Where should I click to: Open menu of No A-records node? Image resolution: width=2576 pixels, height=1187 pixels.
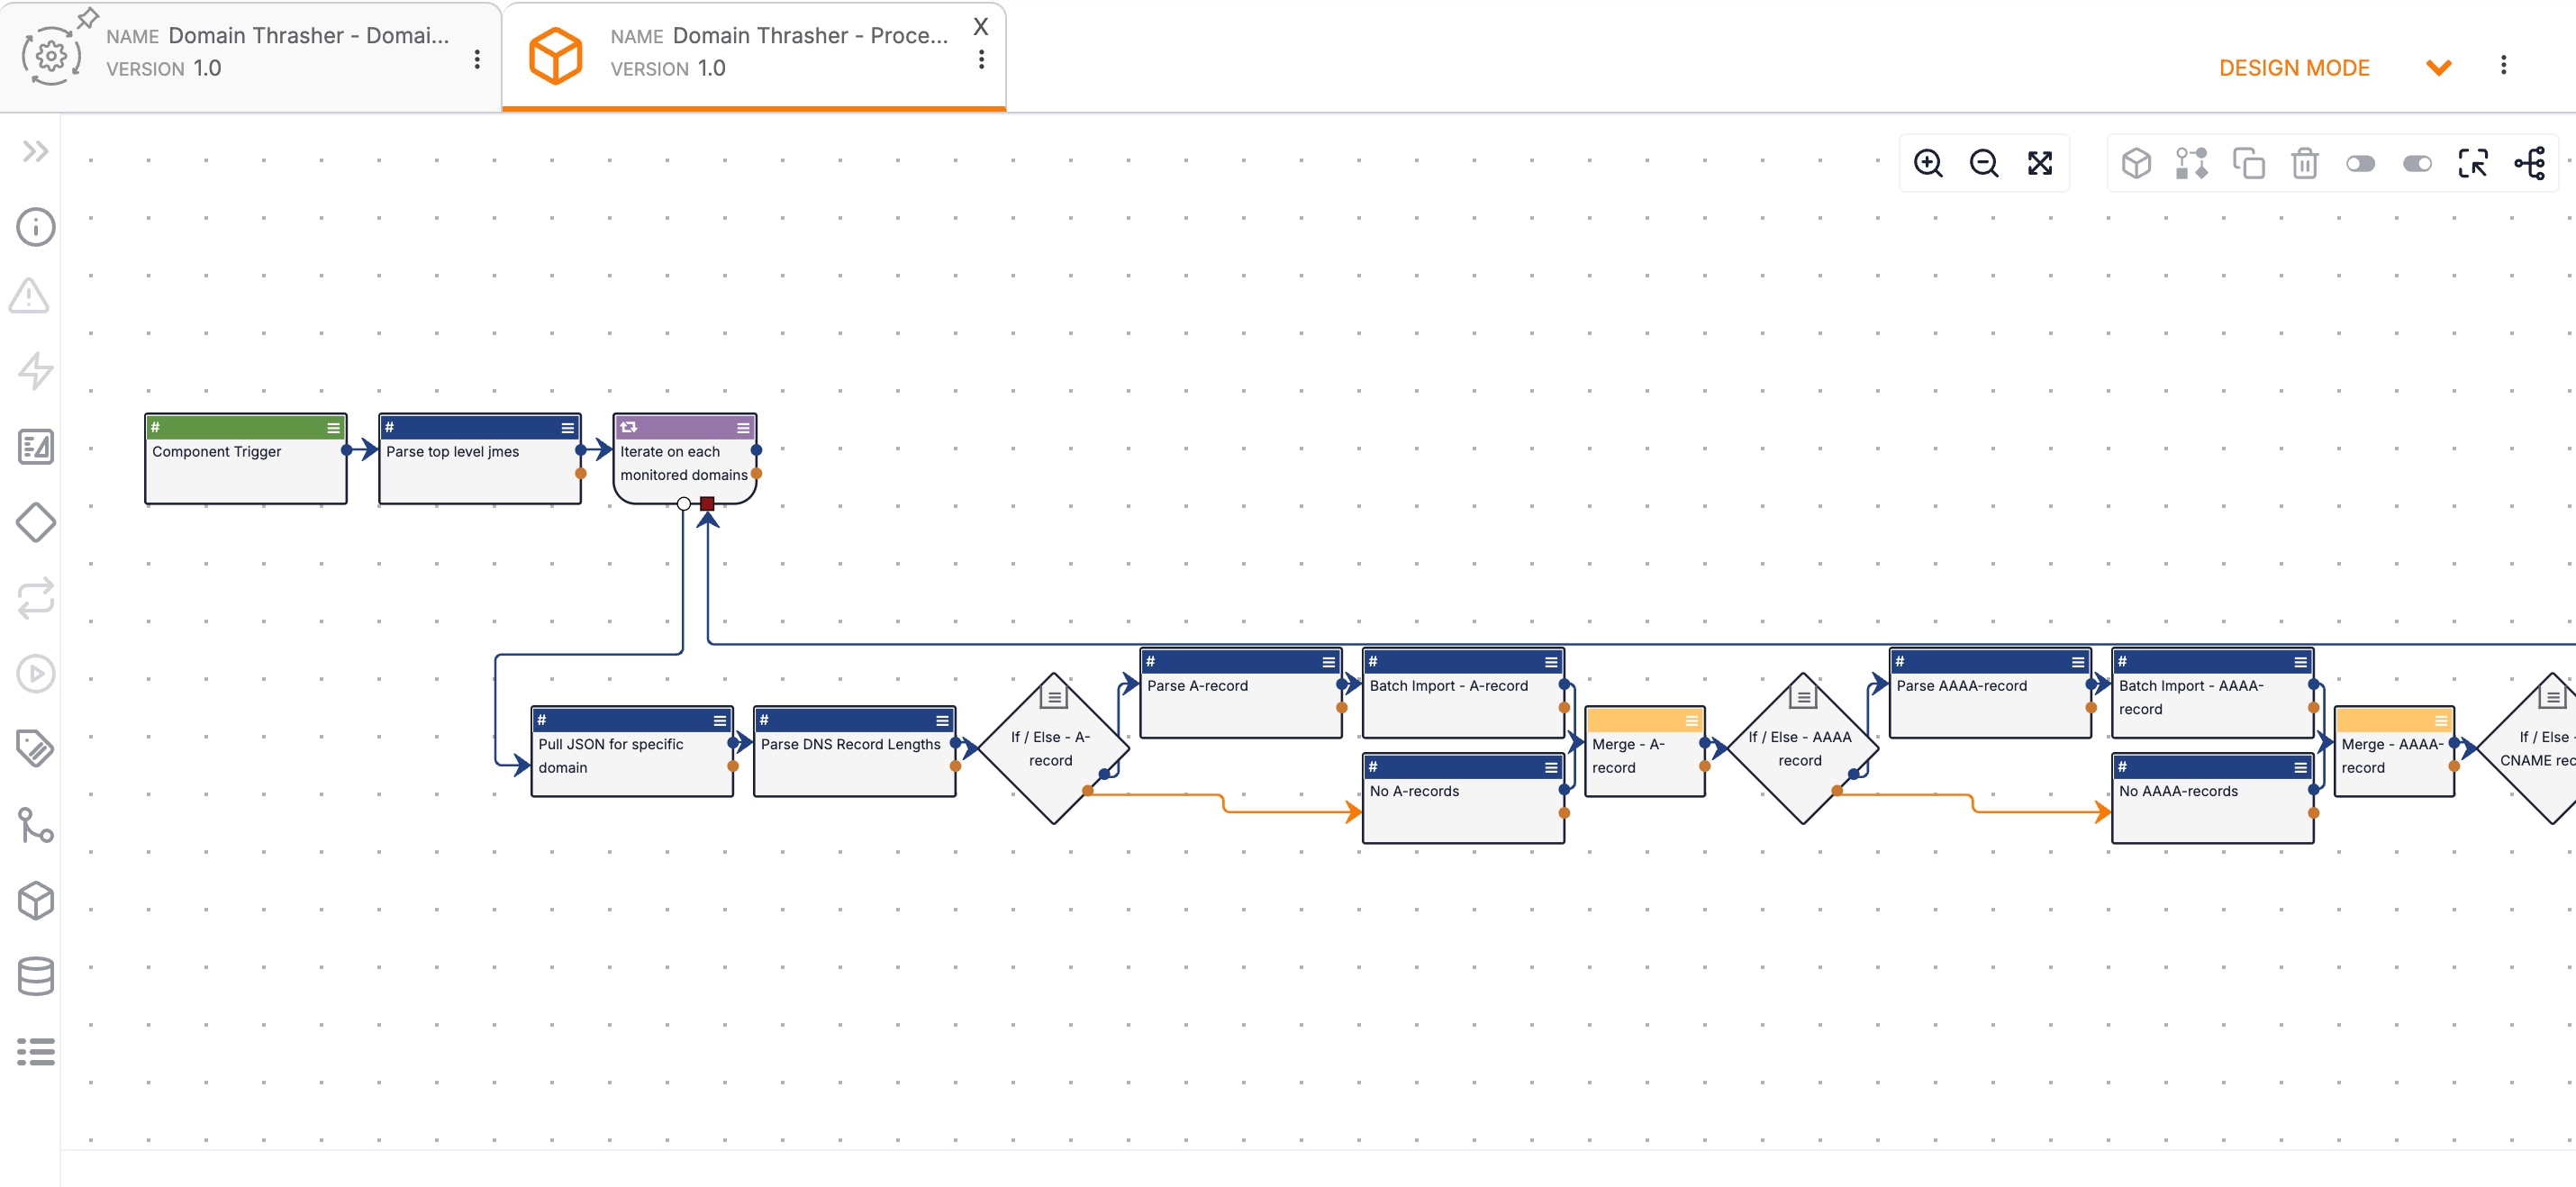[1551, 768]
